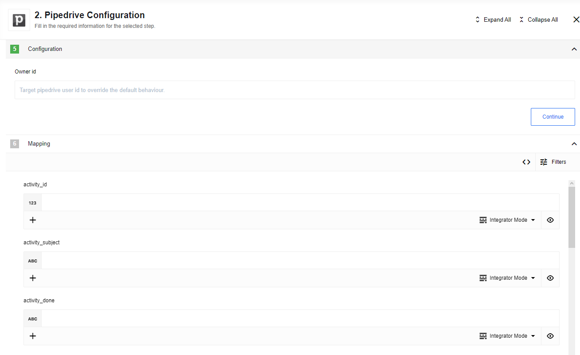Click the scrollbar up arrow
580x355 pixels.
pos(572,183)
